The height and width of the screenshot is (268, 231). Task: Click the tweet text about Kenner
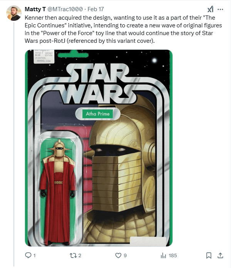123,29
